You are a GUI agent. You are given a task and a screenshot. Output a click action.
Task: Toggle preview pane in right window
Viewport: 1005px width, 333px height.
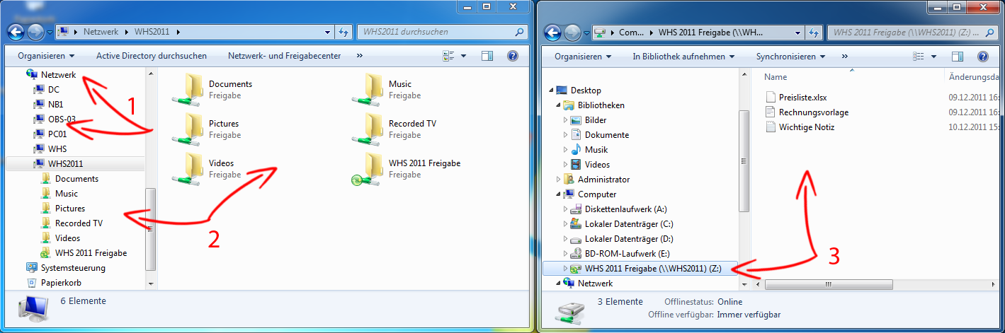(958, 56)
